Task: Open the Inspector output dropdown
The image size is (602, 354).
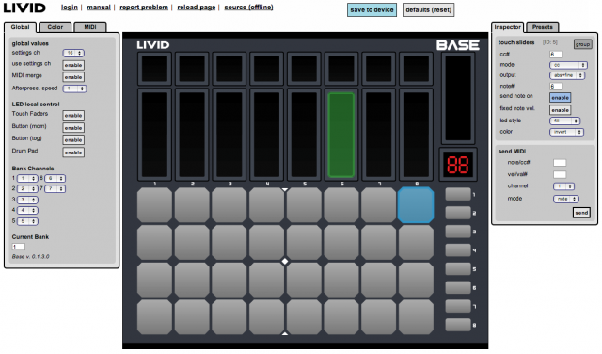Action: 566,75
